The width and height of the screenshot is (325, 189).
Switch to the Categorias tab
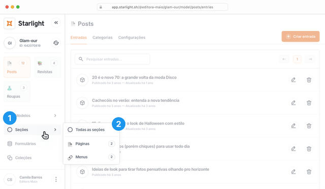tap(103, 37)
